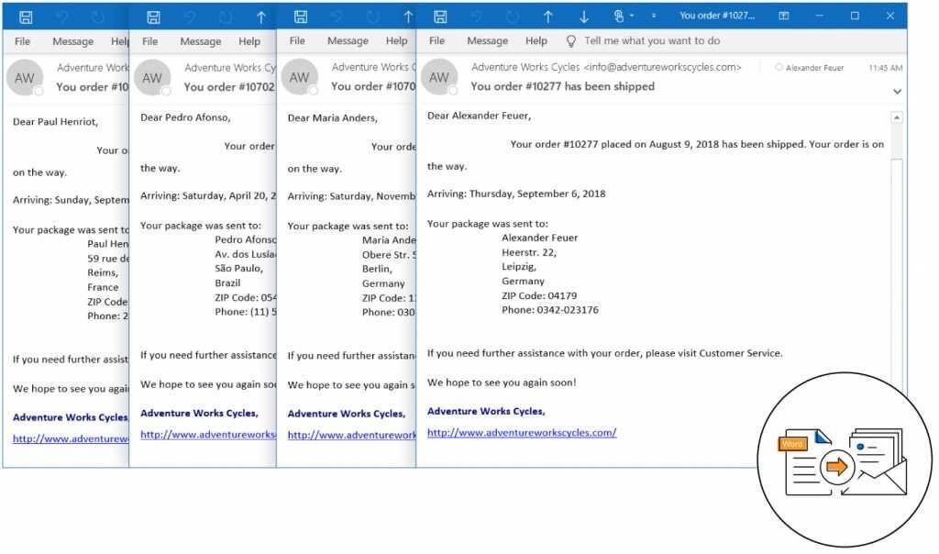Open website link in Pedro Afonso email
Image resolution: width=939 pixels, height=554 pixels.
(x=208, y=434)
